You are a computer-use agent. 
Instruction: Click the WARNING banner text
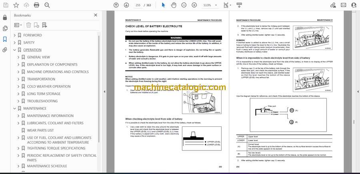tap(176, 38)
